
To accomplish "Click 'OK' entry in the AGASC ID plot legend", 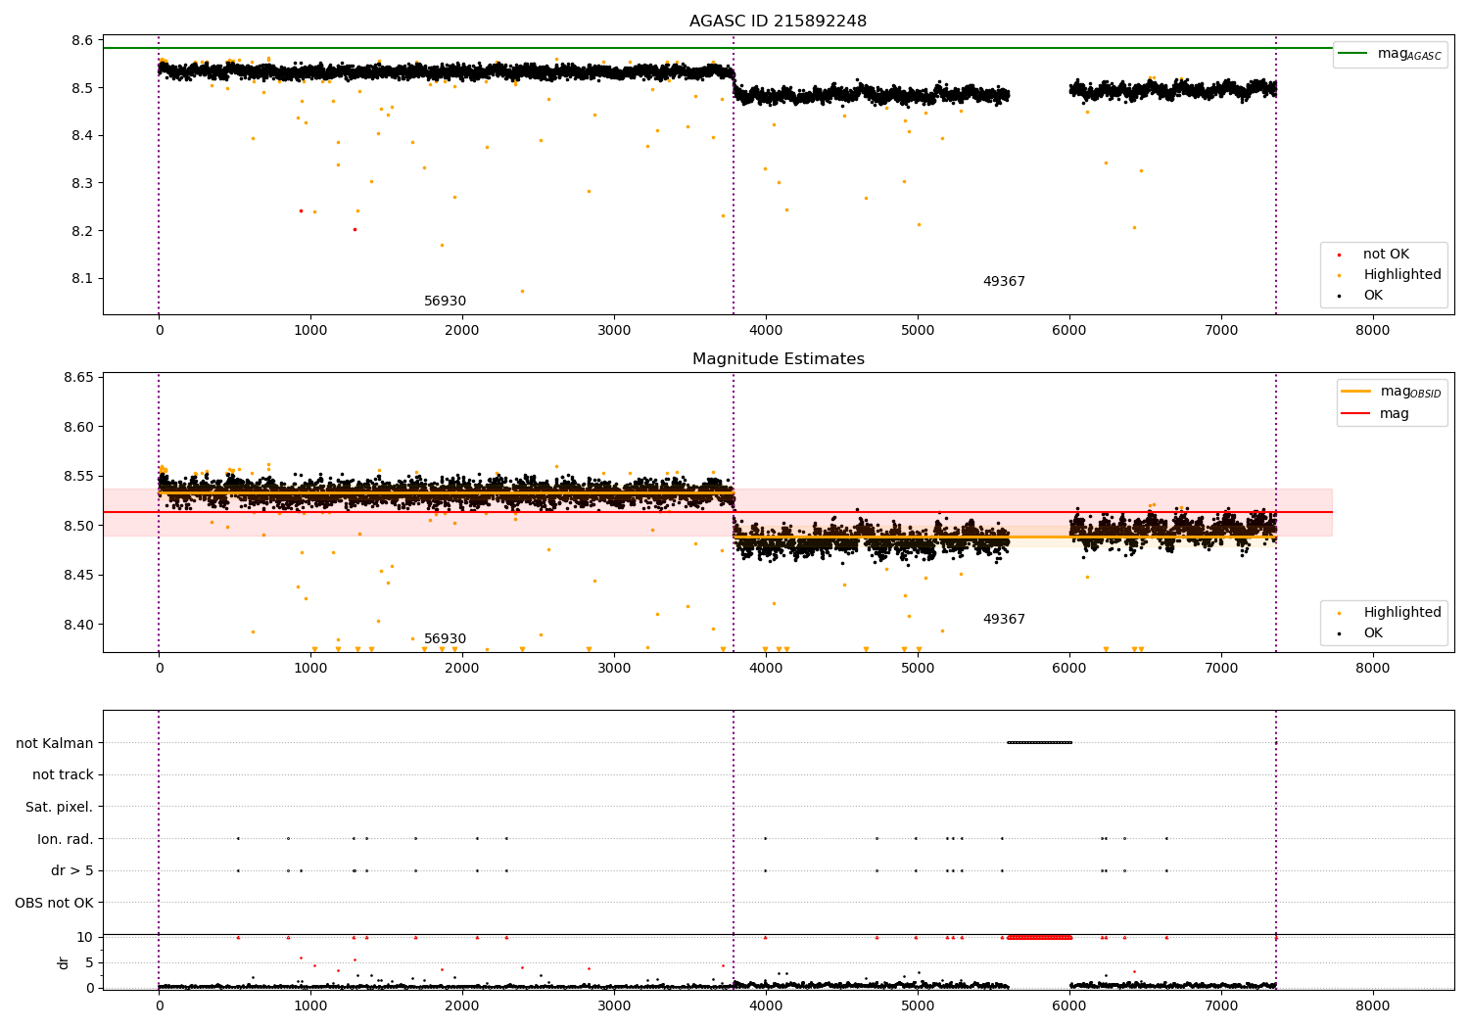I will [x=1373, y=296].
